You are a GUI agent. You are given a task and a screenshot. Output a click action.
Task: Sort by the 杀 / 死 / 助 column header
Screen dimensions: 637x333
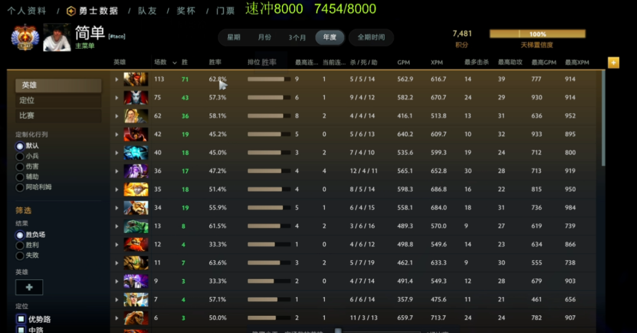coord(363,62)
